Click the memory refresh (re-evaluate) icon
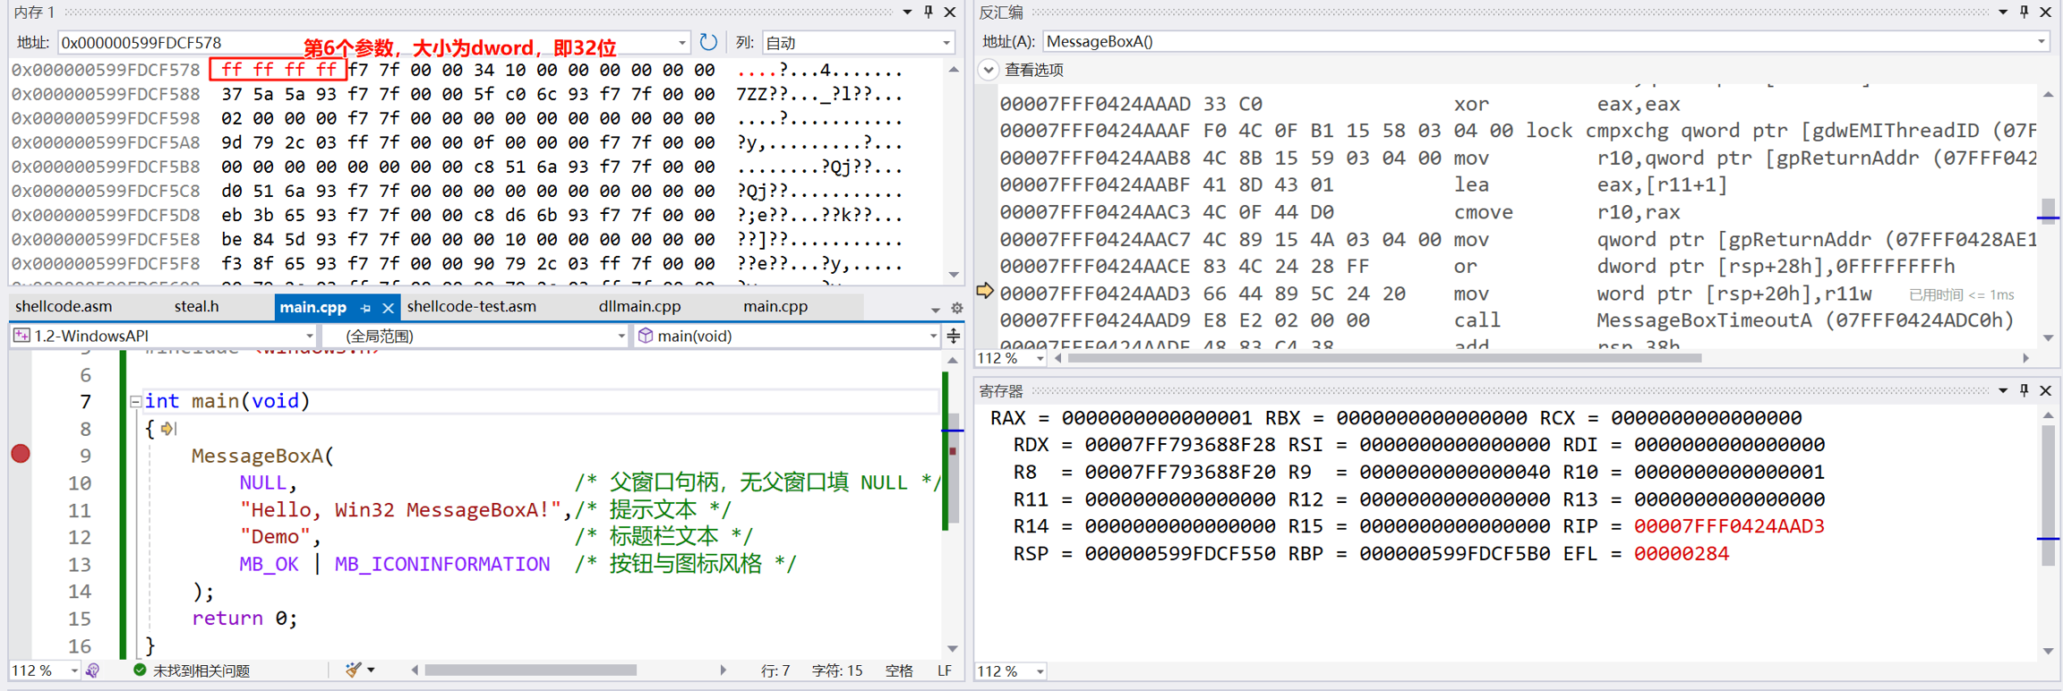2063x691 pixels. (708, 42)
